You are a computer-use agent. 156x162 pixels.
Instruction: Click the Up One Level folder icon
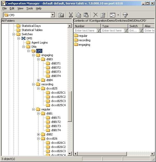point(61,15)
